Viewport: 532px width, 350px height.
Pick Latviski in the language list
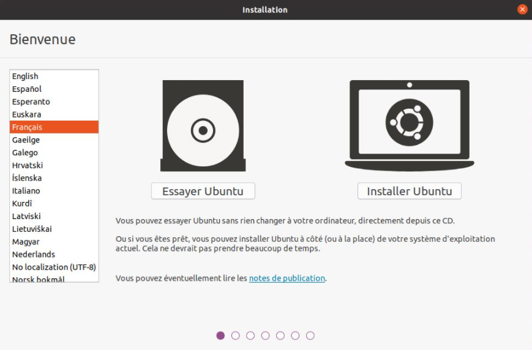(x=54, y=216)
